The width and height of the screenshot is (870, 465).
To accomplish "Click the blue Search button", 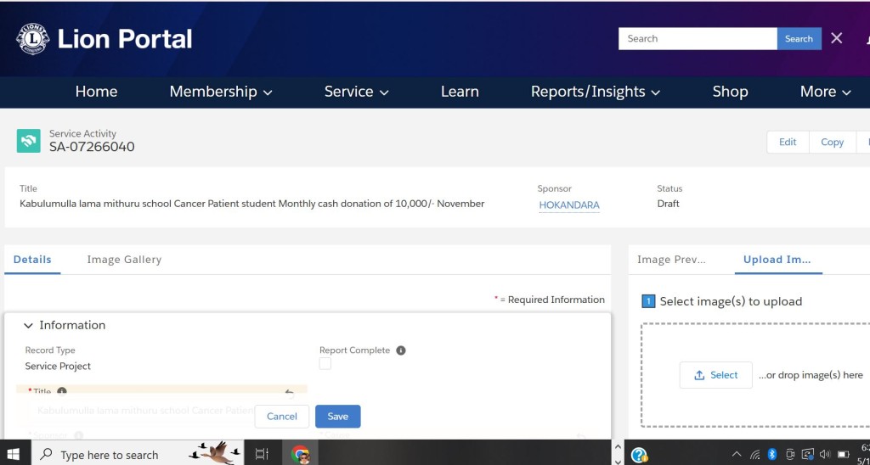I will [799, 39].
